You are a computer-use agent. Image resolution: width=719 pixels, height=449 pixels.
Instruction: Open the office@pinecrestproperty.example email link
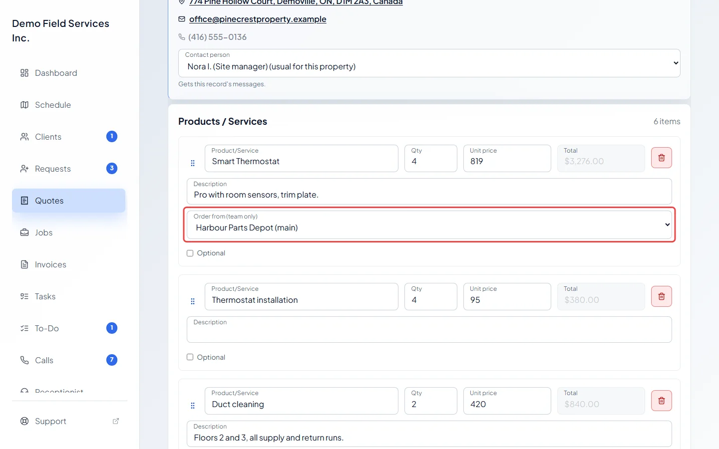tap(258, 19)
